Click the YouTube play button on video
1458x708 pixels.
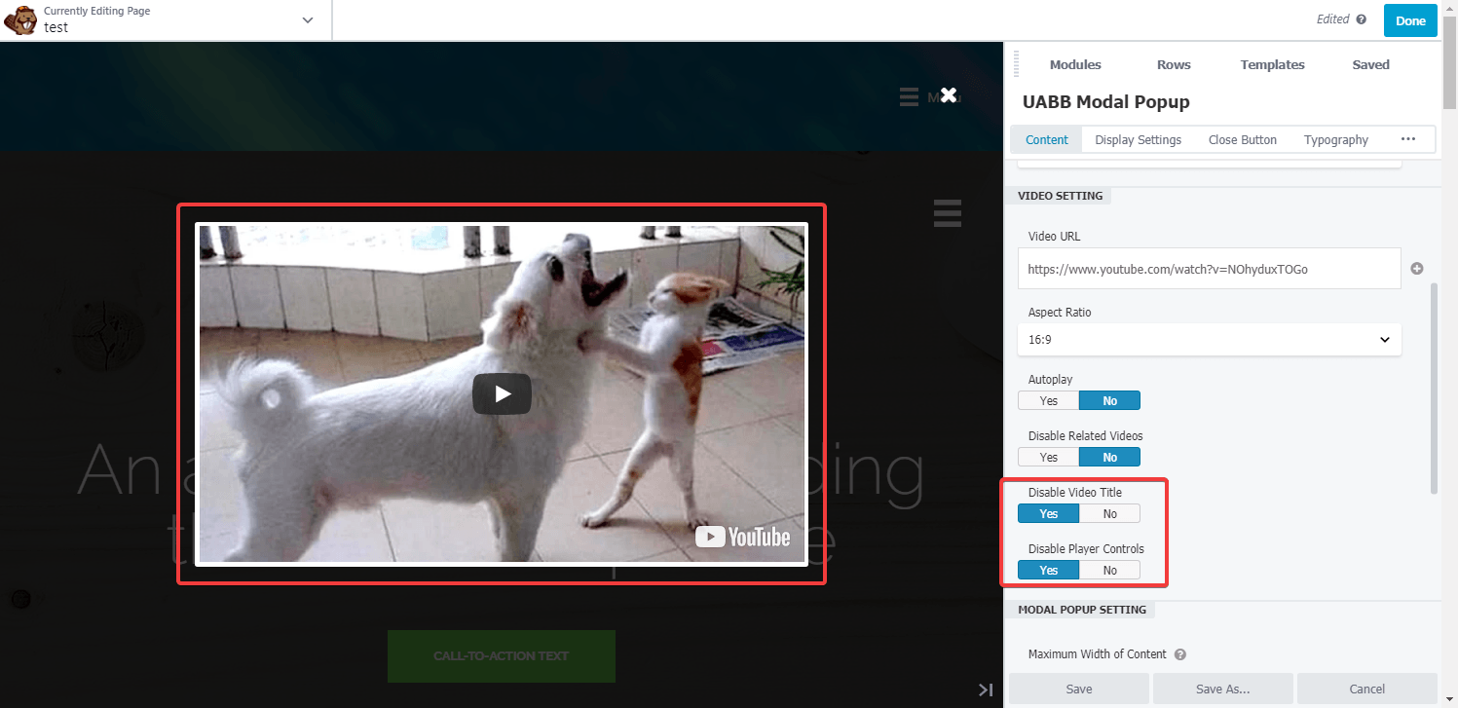(502, 393)
